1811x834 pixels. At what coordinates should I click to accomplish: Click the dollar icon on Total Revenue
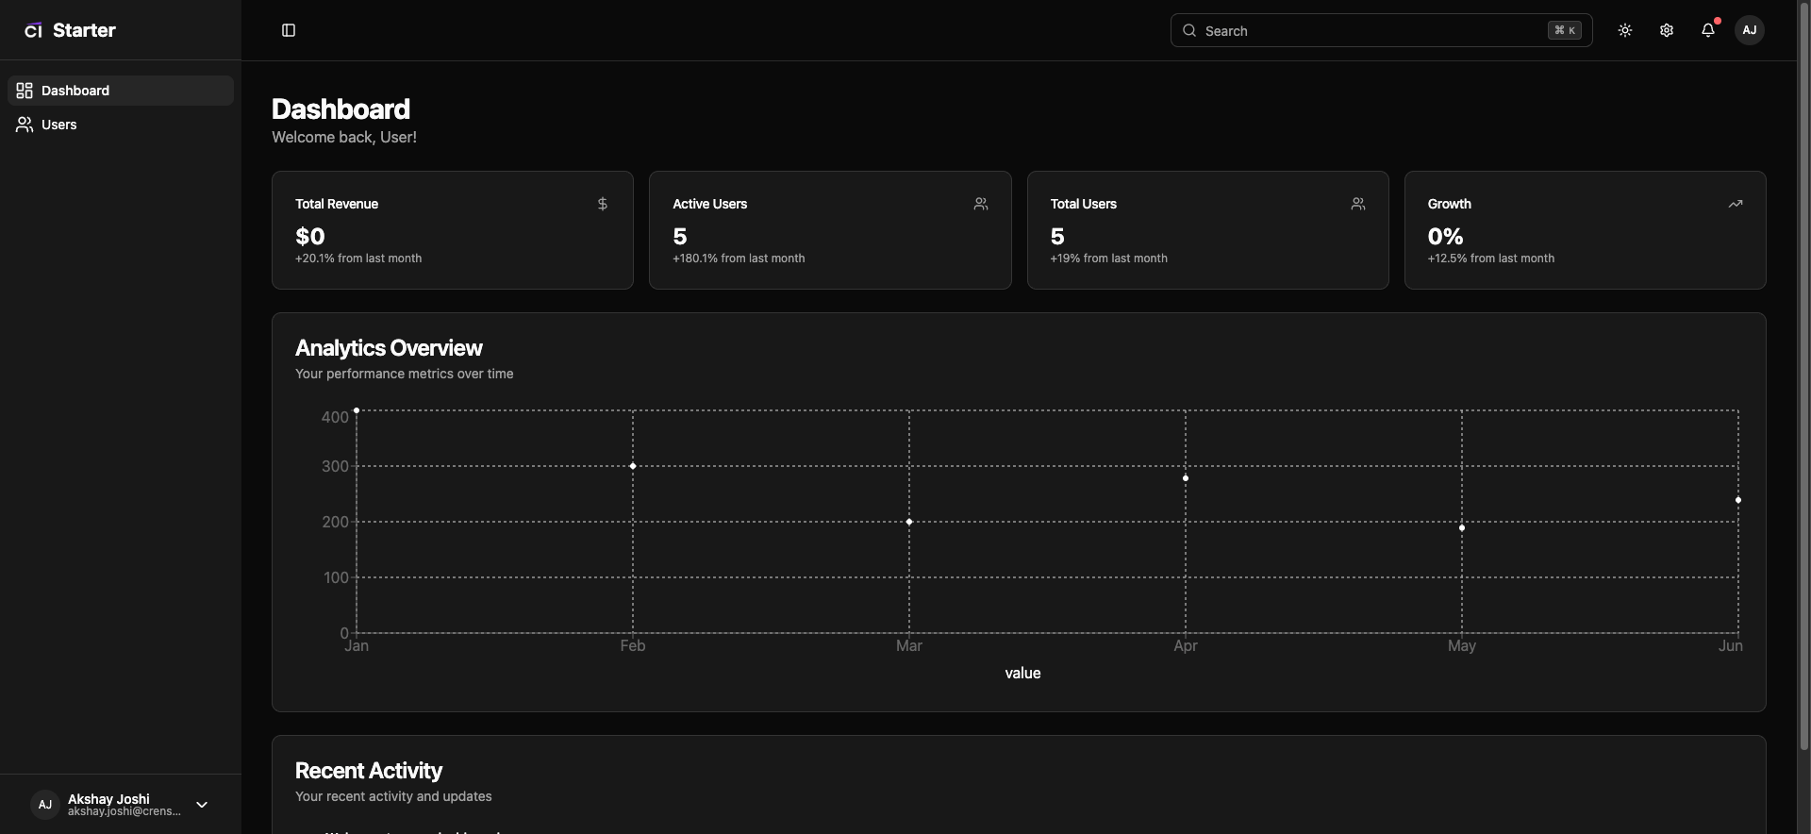pyautogui.click(x=603, y=204)
